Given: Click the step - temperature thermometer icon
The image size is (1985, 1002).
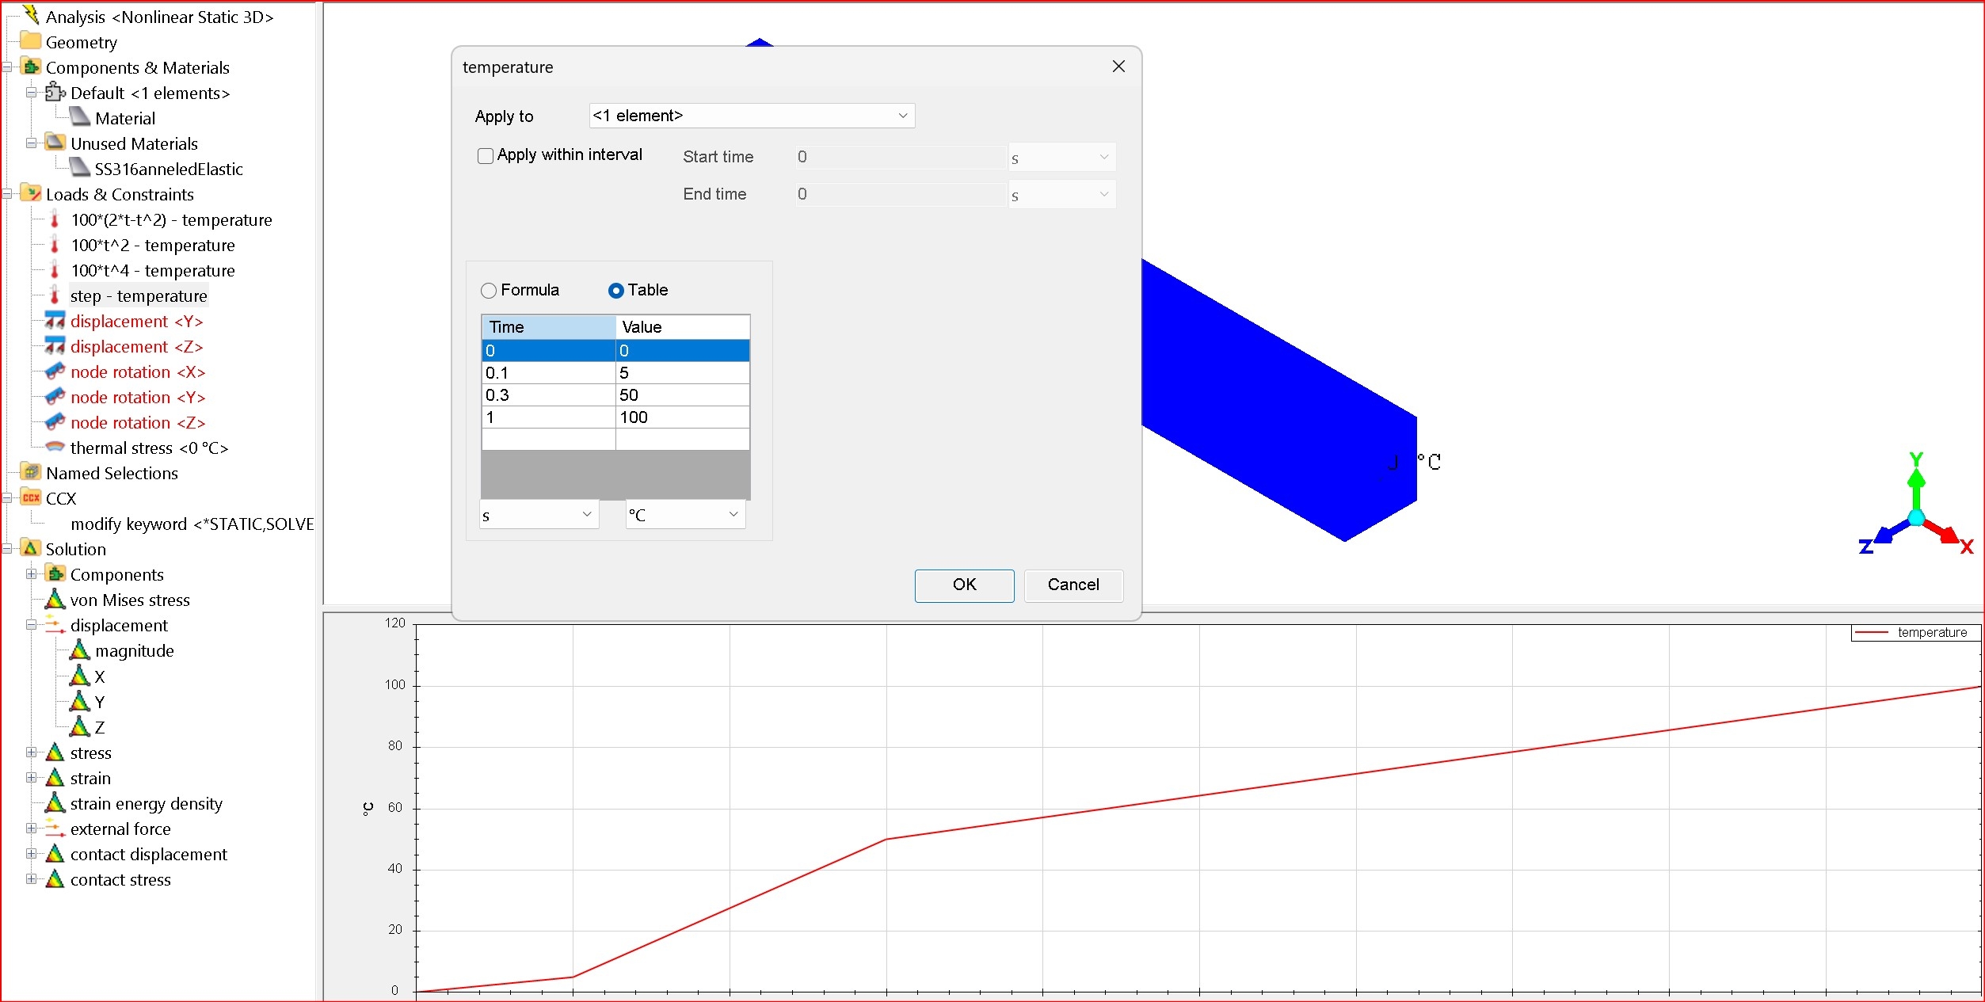Looking at the screenshot, I should [55, 295].
